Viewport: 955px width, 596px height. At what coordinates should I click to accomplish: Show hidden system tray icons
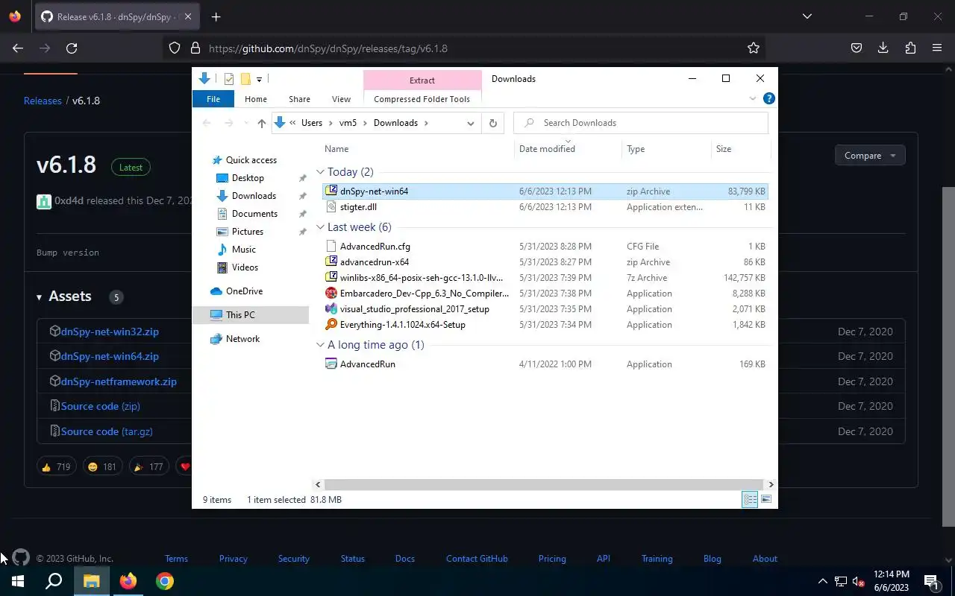[x=823, y=582]
